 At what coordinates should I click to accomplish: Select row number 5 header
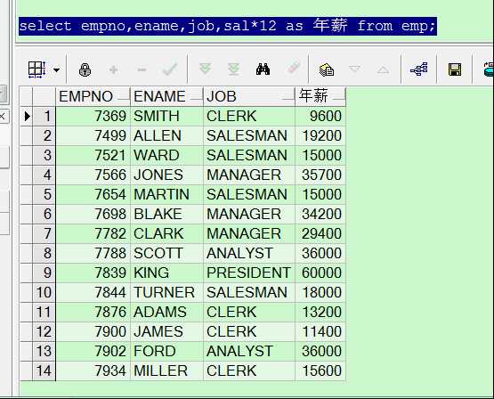(45, 194)
